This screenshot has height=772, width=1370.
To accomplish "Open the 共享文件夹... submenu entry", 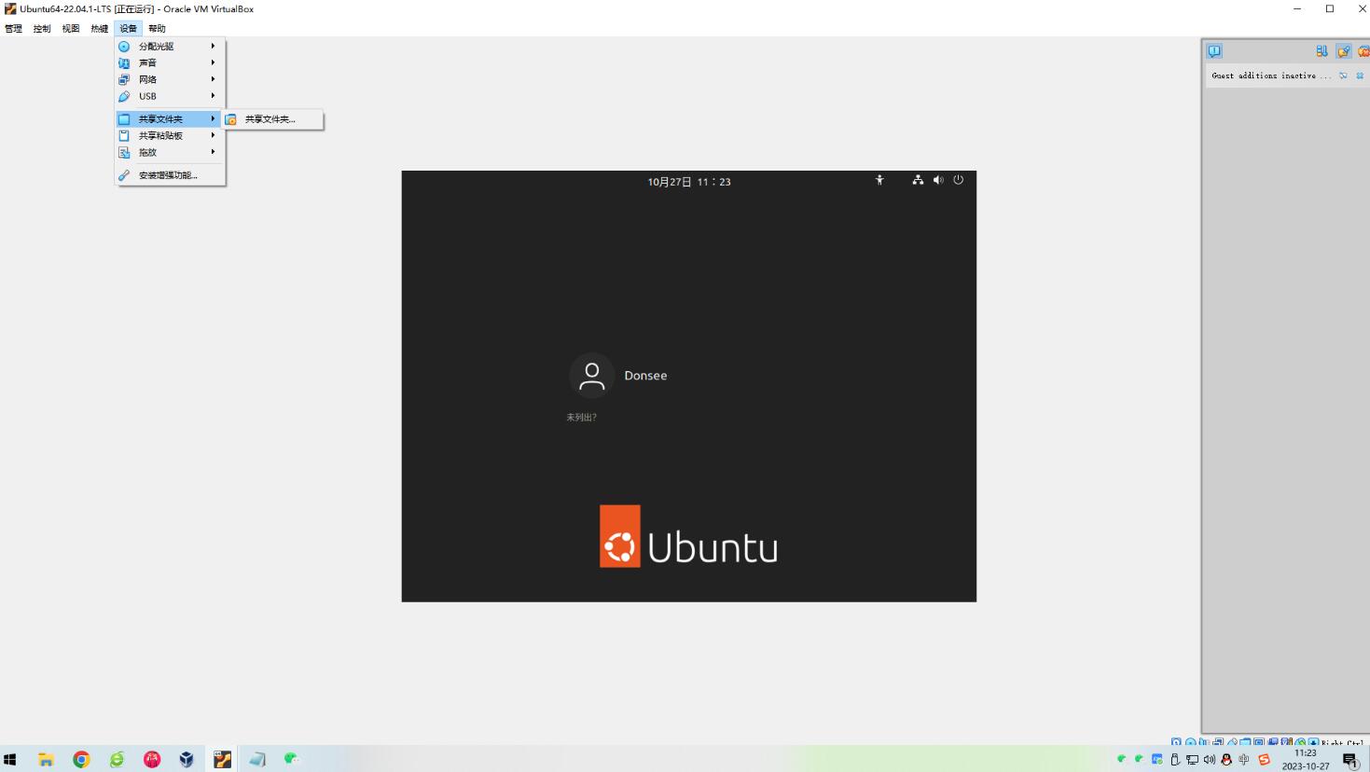I will coord(270,119).
